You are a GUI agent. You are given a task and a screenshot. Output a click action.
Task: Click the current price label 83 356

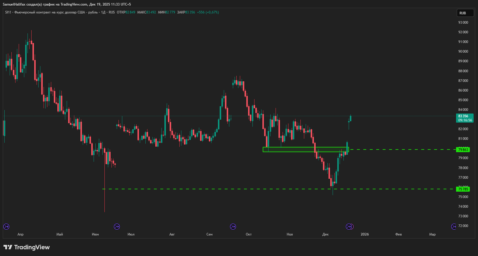point(463,116)
